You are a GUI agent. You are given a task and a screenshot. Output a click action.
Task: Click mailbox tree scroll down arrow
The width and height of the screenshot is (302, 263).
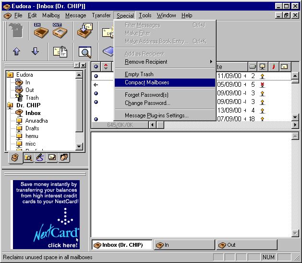click(x=79, y=147)
